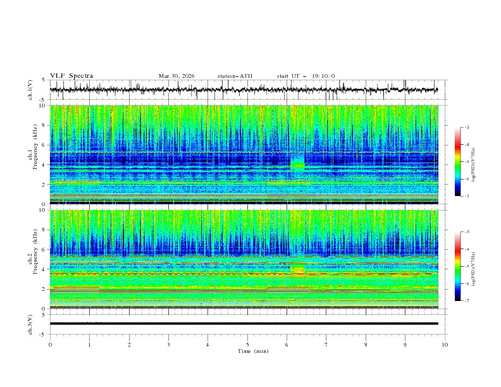The width and height of the screenshot is (501, 387).
Task: Click the "-5" tick on ch.2 colorbar
Action: pos(467,266)
